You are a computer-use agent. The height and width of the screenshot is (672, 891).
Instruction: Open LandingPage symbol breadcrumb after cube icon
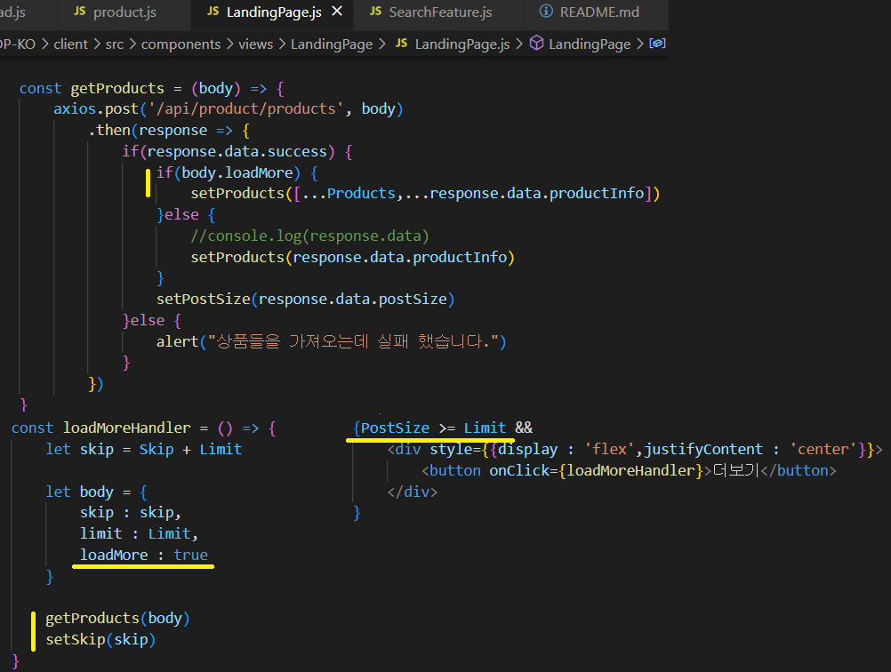click(590, 44)
